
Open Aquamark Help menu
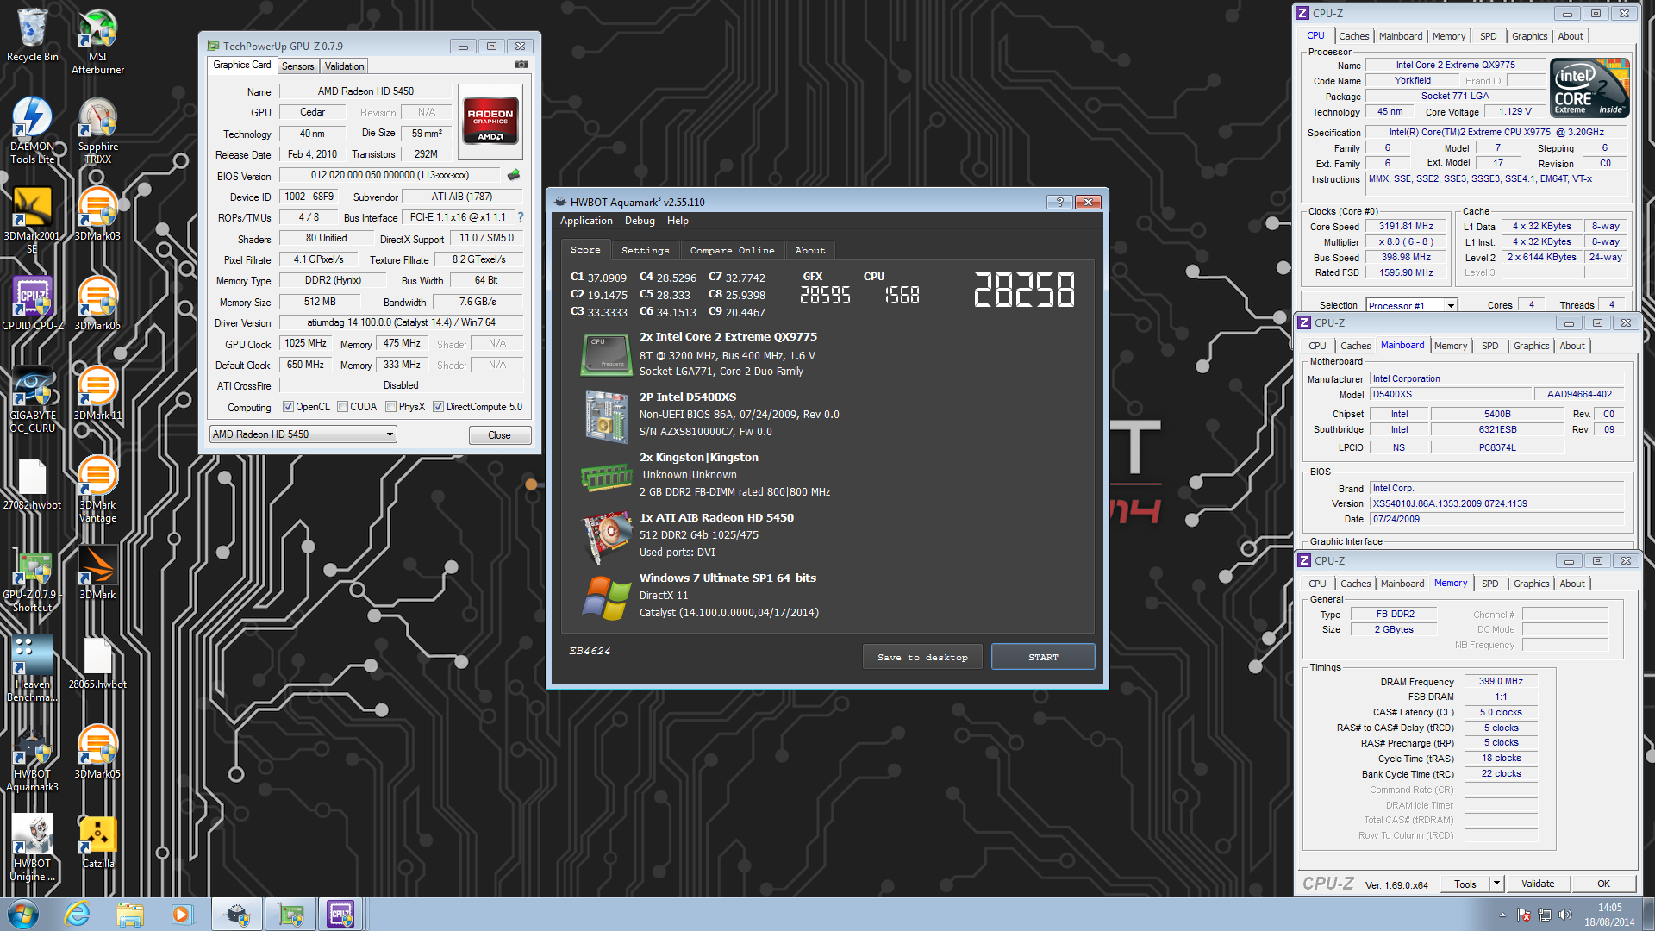pos(678,221)
